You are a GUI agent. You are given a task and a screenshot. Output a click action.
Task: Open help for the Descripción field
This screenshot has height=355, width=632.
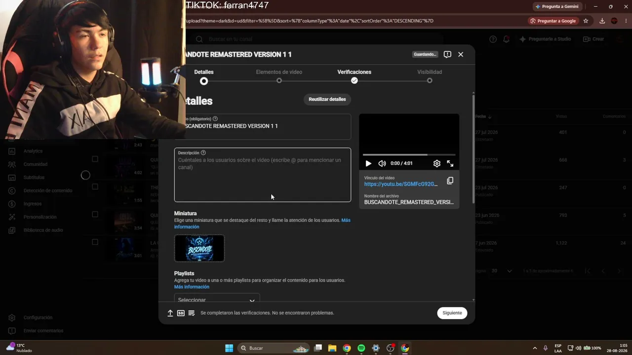(203, 153)
